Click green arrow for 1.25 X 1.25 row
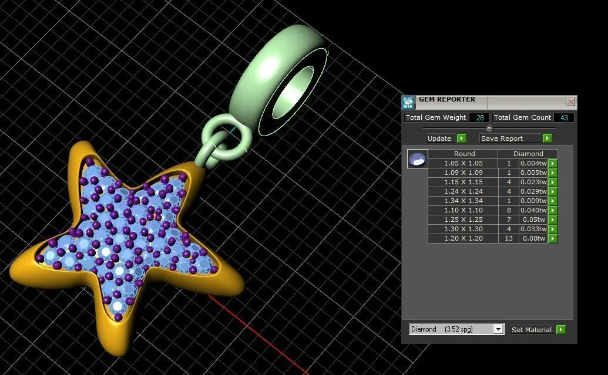Viewport: 608px width, 375px height. point(553,219)
